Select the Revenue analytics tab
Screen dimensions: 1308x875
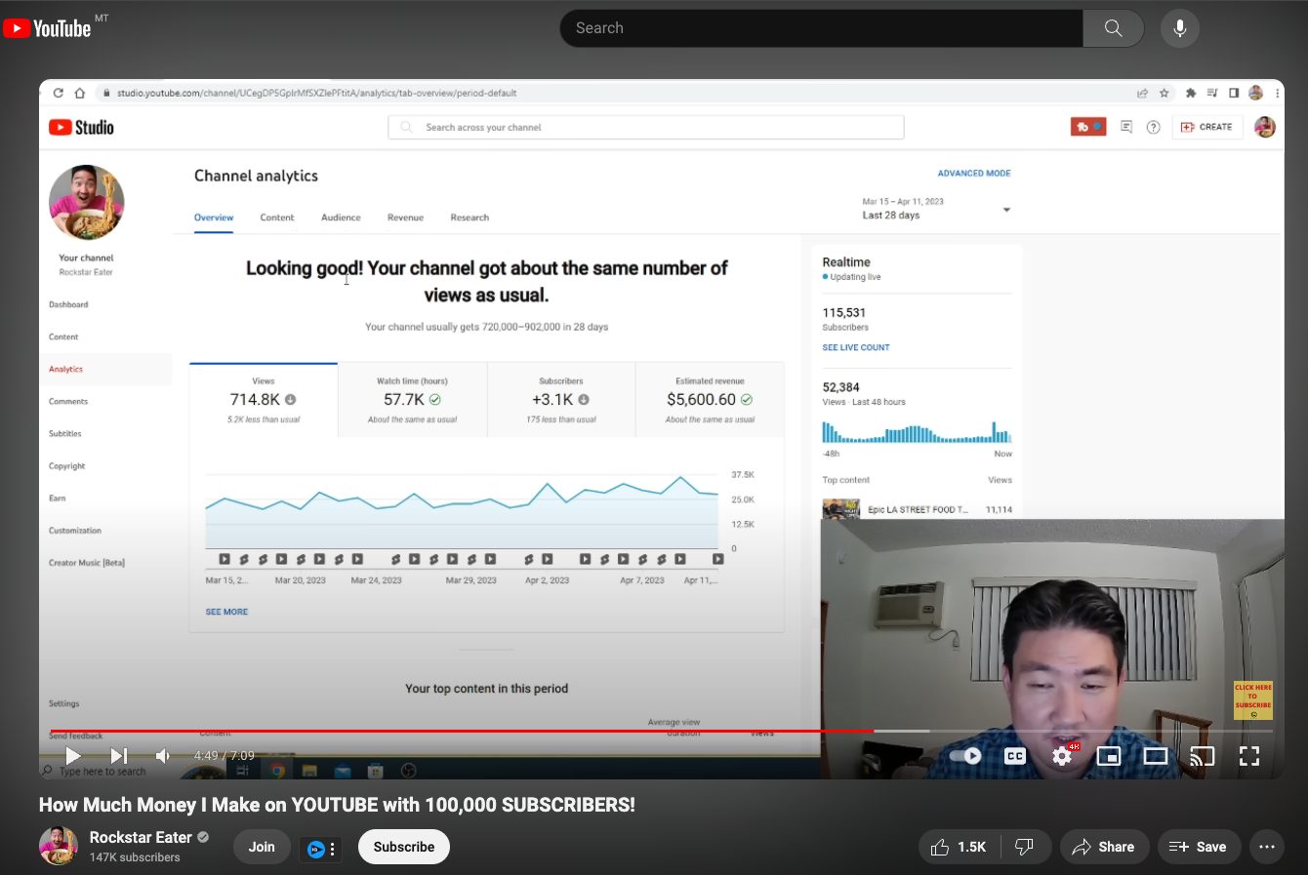pos(405,218)
